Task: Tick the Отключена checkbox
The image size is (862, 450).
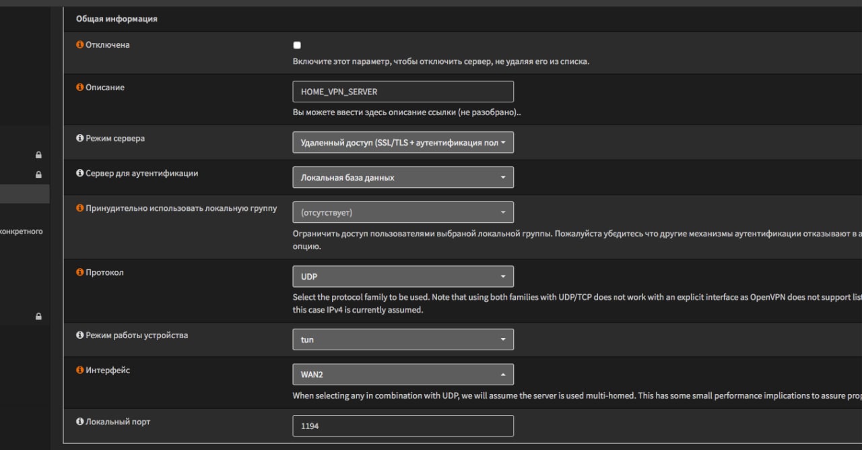Action: [x=297, y=46]
